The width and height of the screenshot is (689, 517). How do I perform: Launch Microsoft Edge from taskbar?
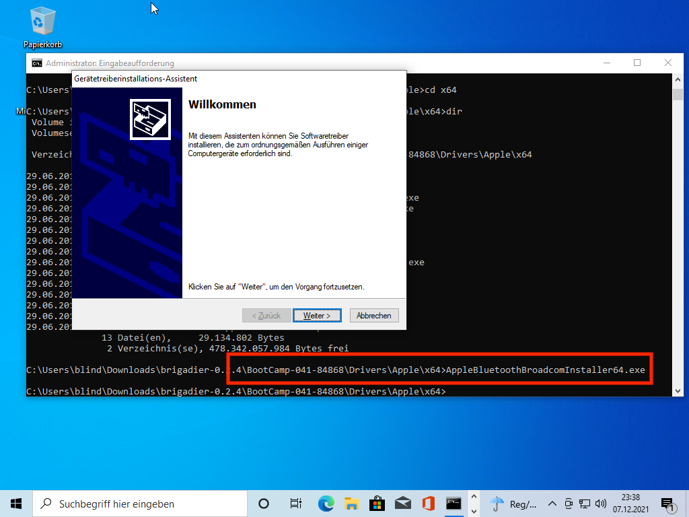(326, 504)
